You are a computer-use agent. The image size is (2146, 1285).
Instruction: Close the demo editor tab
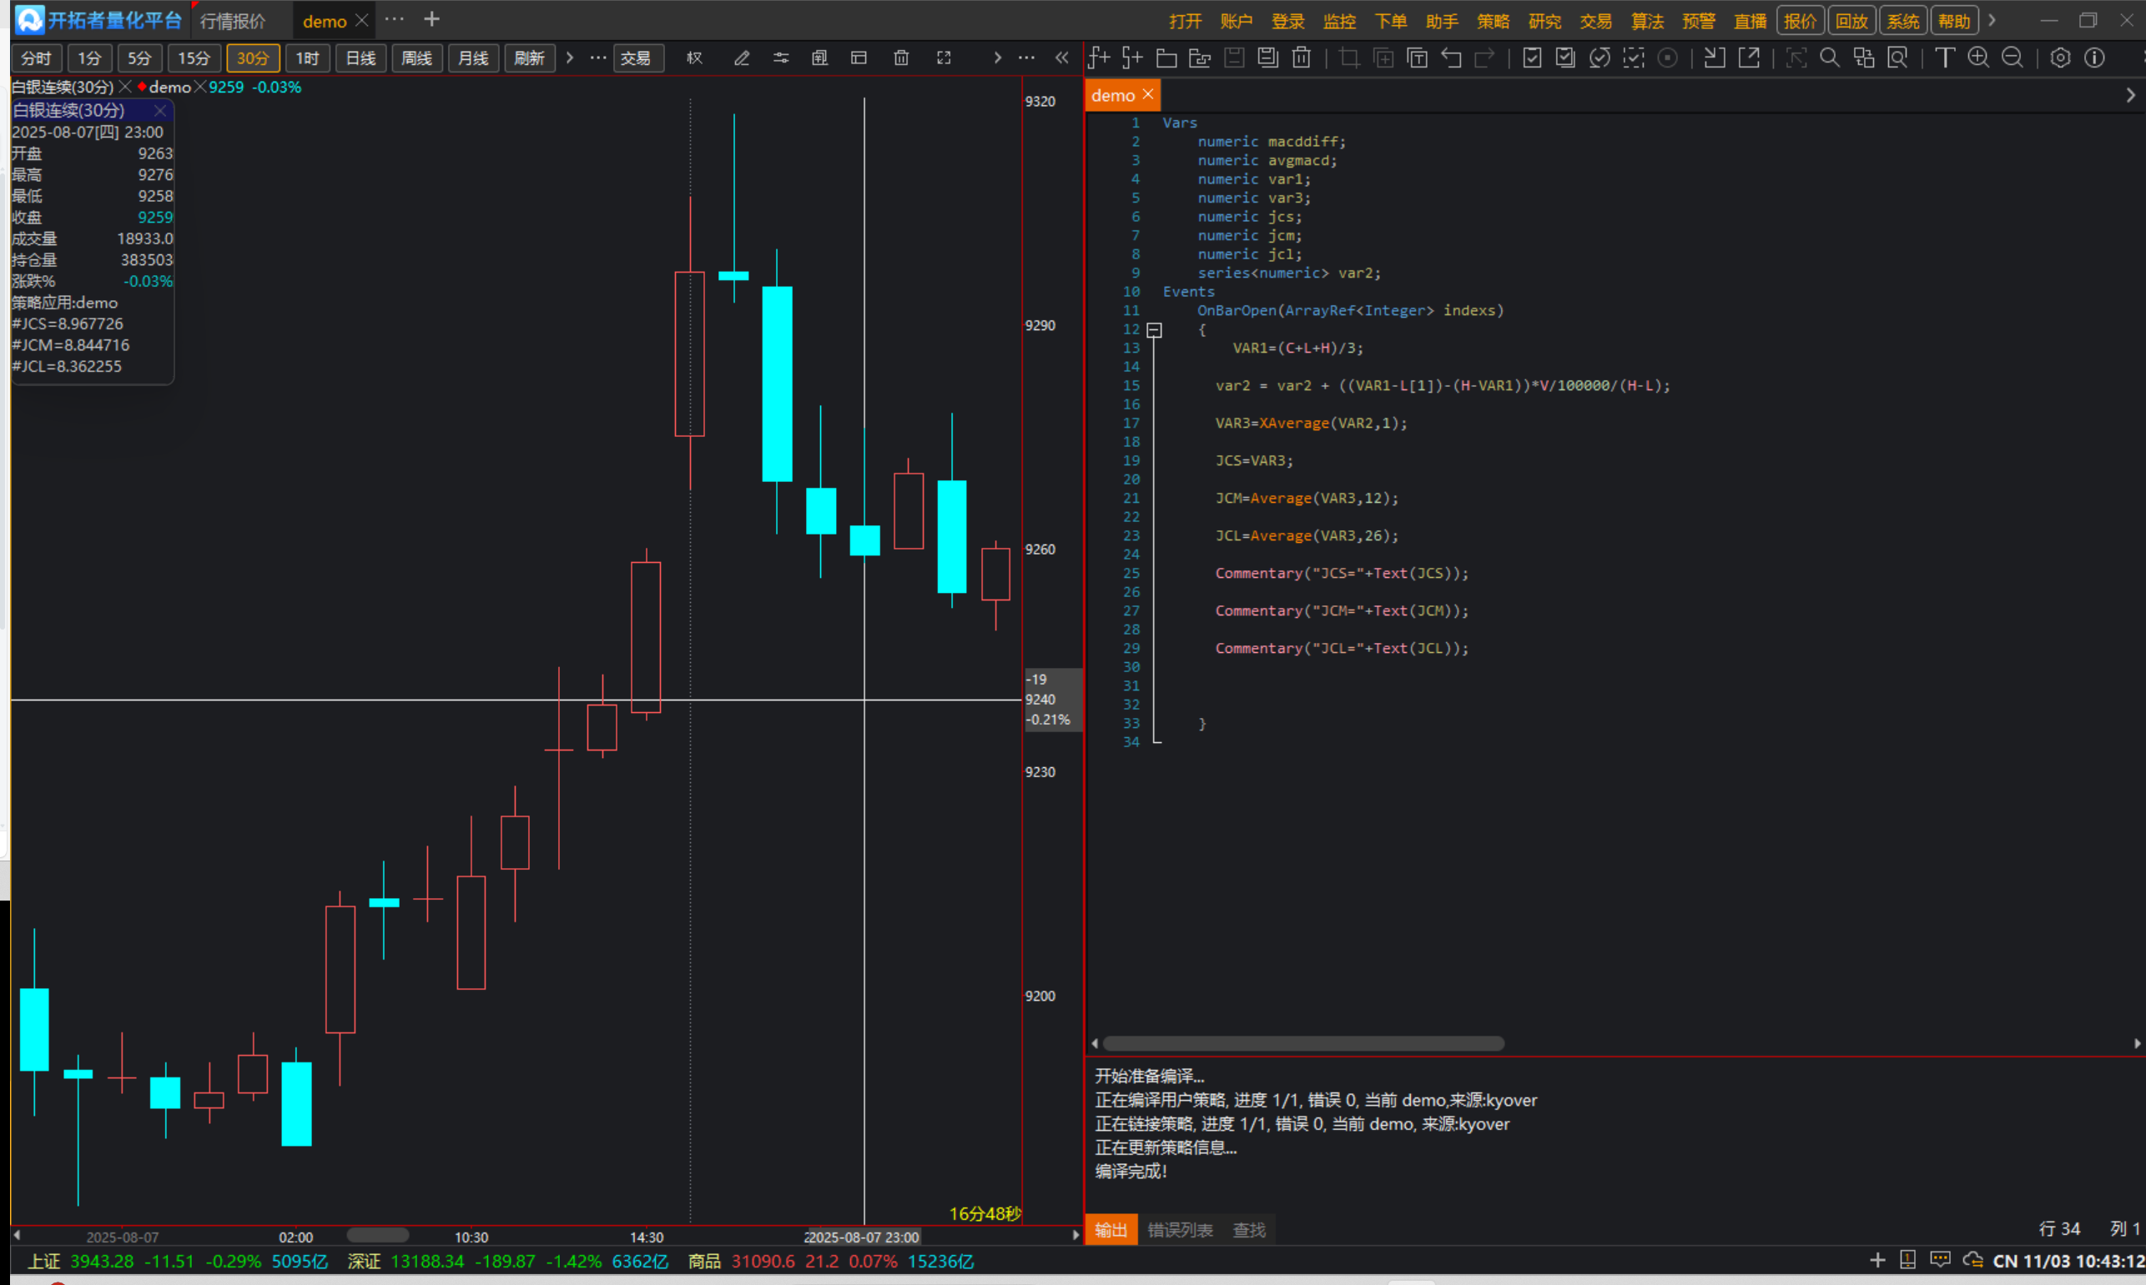coord(1148,94)
